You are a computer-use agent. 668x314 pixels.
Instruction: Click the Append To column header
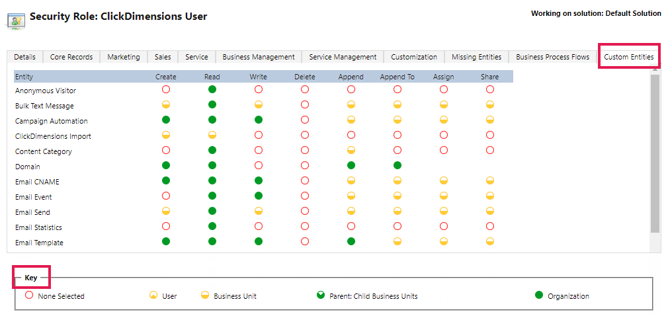pyautogui.click(x=397, y=77)
